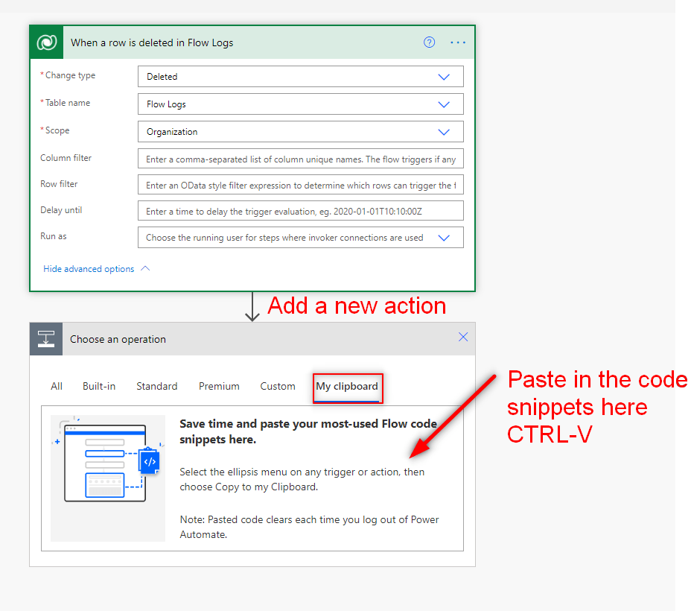
Task: Click the Choose an operation icon
Action: tap(46, 339)
